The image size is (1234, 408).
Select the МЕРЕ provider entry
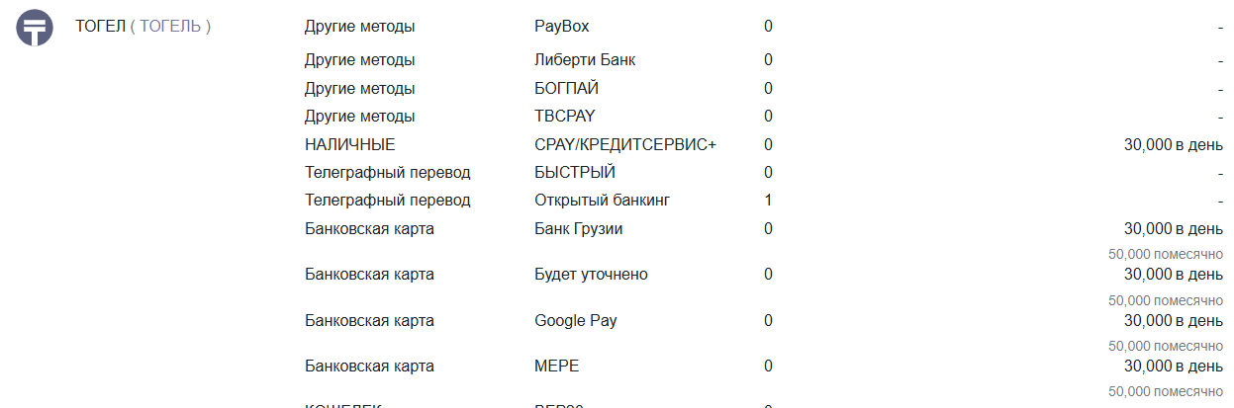(x=556, y=367)
